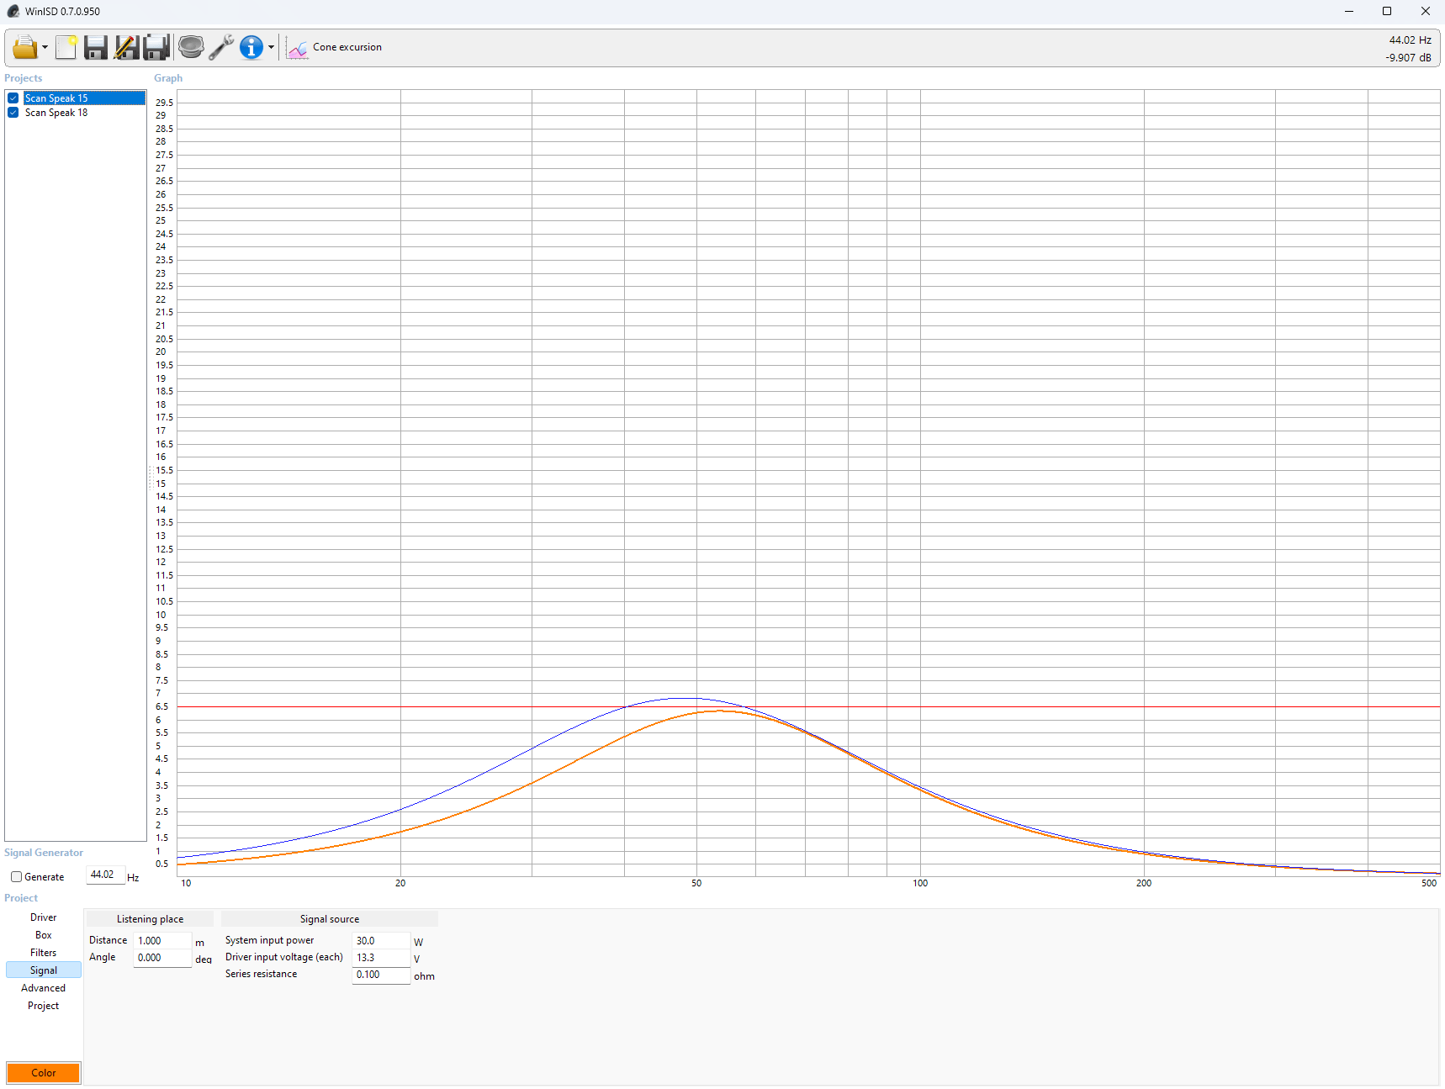Click the Distance input field

coord(162,941)
